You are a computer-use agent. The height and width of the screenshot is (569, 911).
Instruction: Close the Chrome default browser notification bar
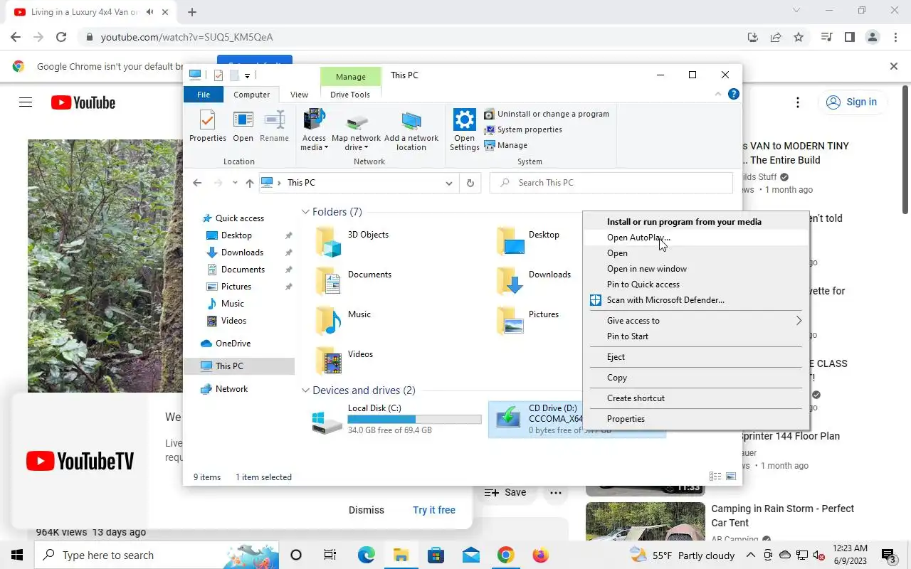click(x=894, y=66)
